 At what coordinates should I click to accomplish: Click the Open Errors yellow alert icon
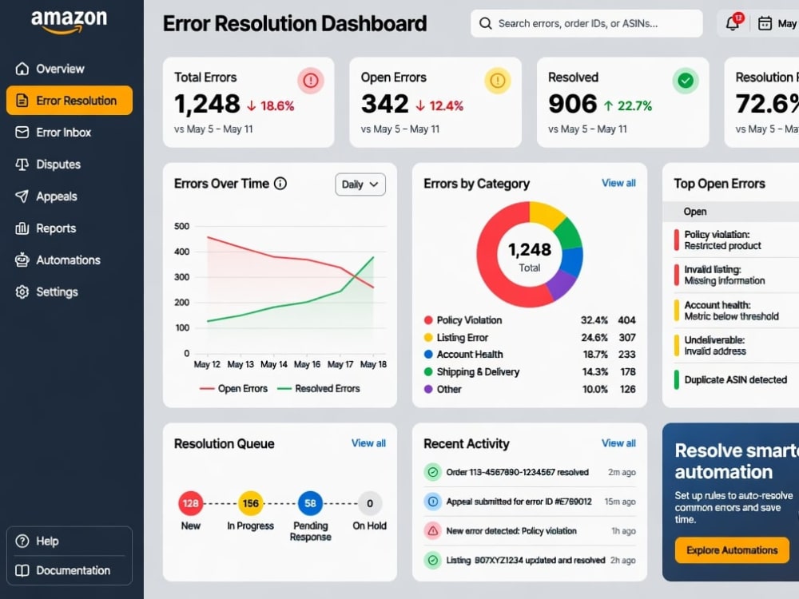[x=497, y=81]
